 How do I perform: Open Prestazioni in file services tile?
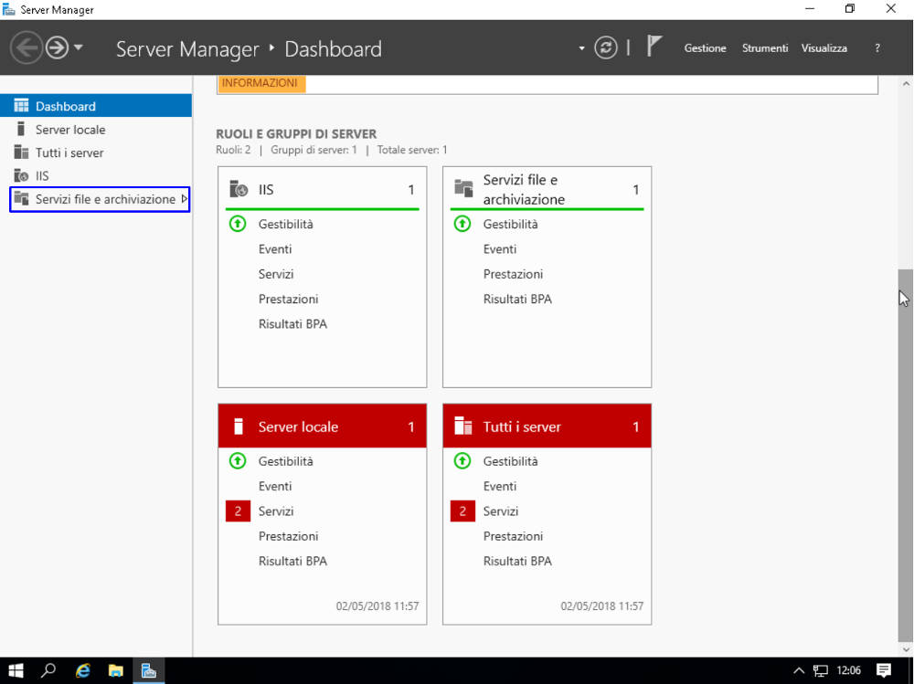click(513, 274)
